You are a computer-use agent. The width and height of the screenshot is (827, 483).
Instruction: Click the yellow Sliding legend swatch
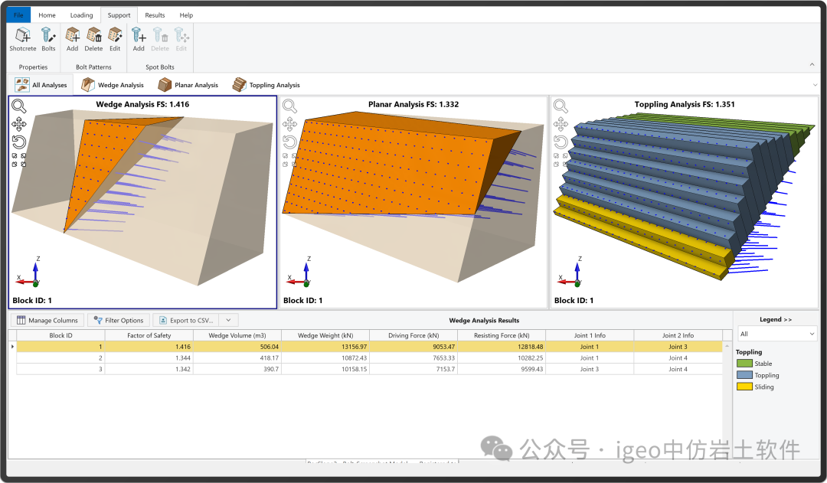click(744, 387)
